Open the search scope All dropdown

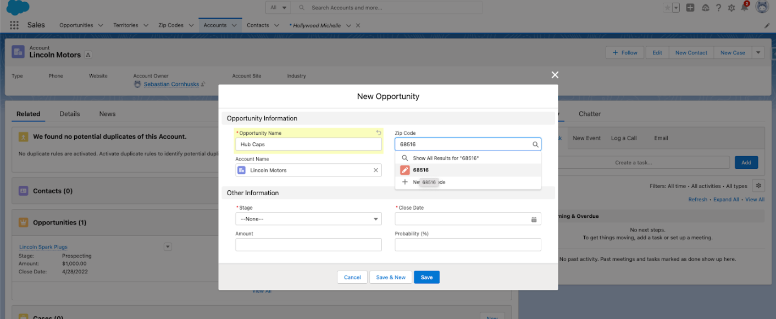279,8
